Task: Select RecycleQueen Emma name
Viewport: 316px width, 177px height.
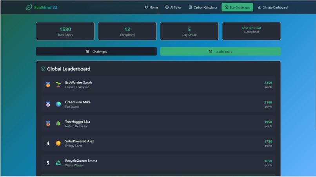Action: coord(81,161)
